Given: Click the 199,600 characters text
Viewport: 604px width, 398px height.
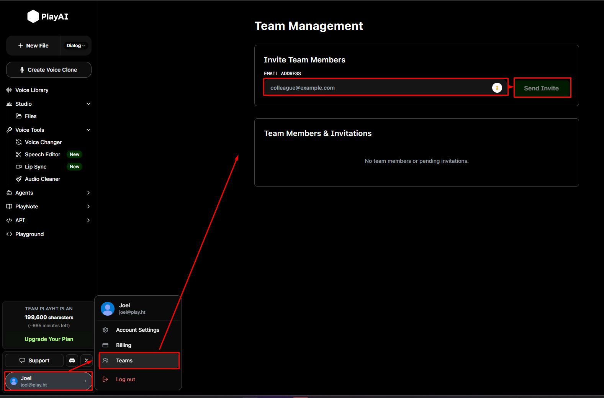Looking at the screenshot, I should point(49,317).
